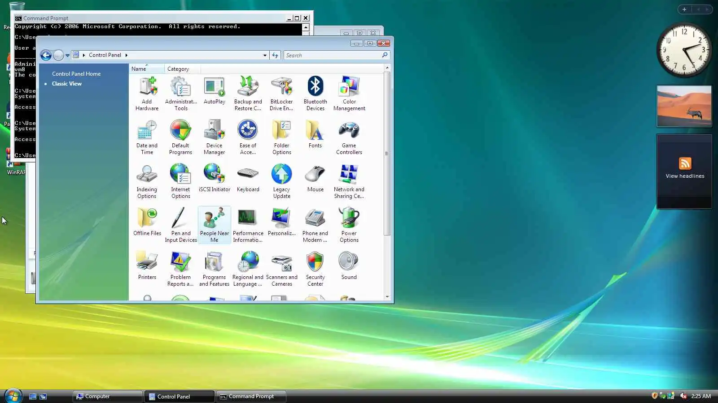Launch Device Manager icon
This screenshot has height=403, width=718.
pyautogui.click(x=215, y=137)
